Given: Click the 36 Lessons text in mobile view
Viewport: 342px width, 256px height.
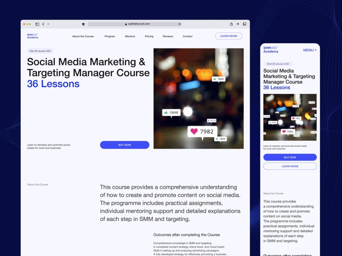Looking at the screenshot, I should (x=277, y=87).
